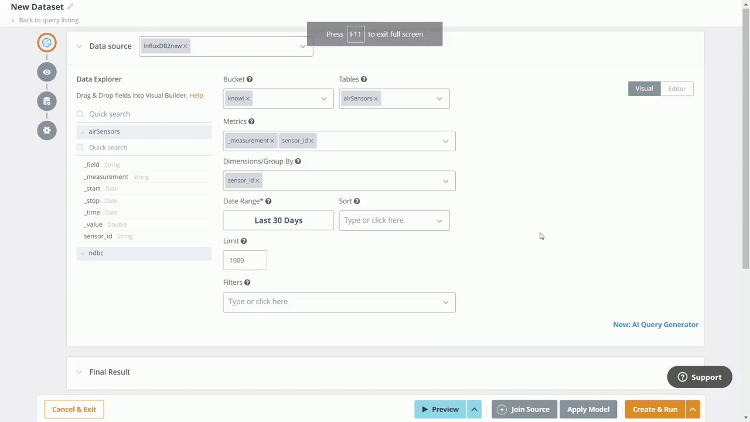This screenshot has width=750, height=422.
Task: Open the preview eye icon in the sidebar
Action: tap(47, 72)
